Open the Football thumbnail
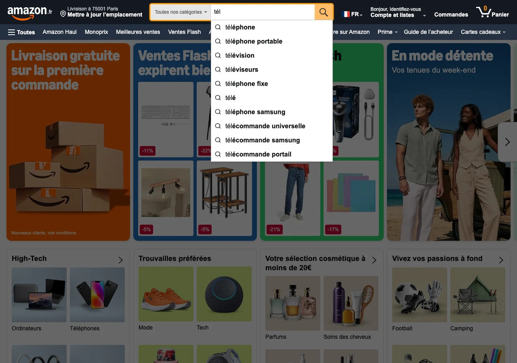517x363 pixels. click(420, 295)
